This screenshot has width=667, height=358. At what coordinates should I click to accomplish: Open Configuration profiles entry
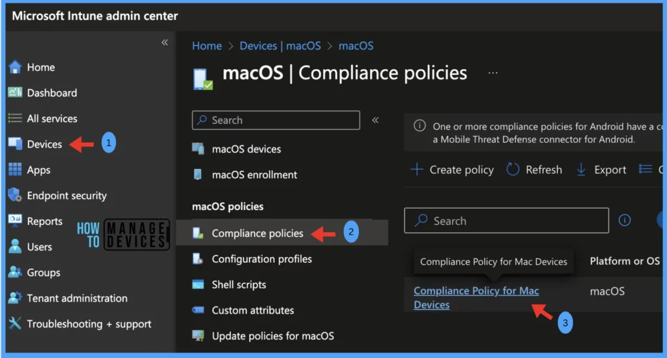click(x=262, y=259)
